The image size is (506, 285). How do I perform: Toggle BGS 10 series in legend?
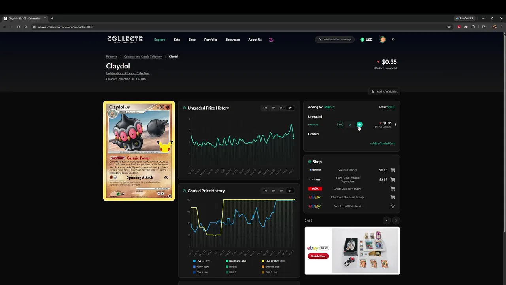coord(232,267)
